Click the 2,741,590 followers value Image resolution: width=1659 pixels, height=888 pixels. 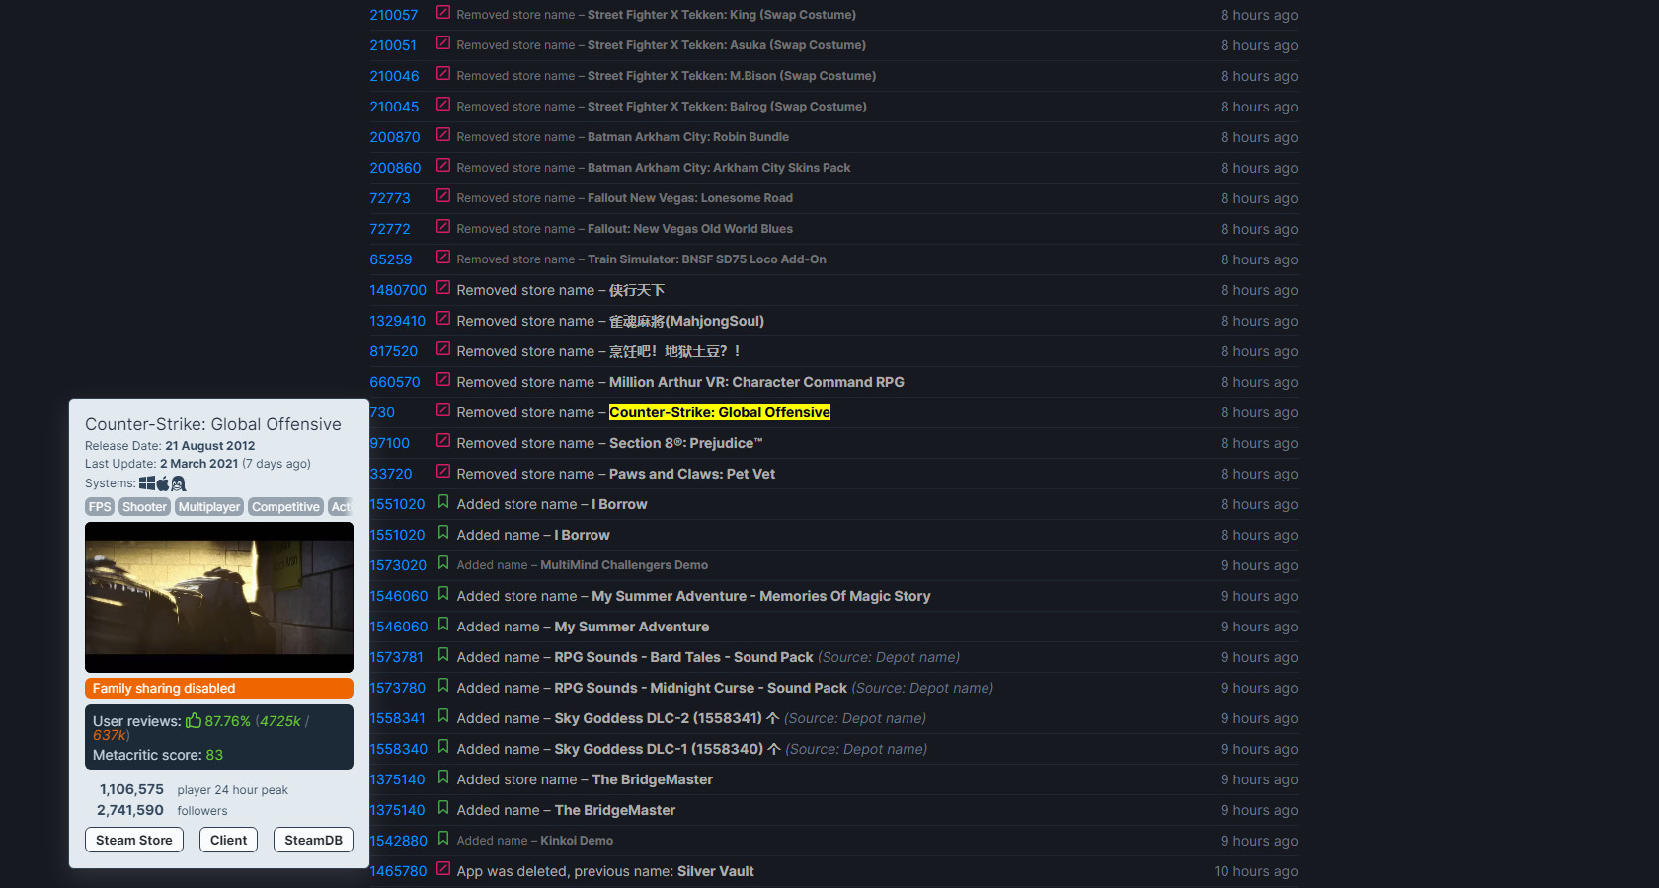tap(130, 810)
